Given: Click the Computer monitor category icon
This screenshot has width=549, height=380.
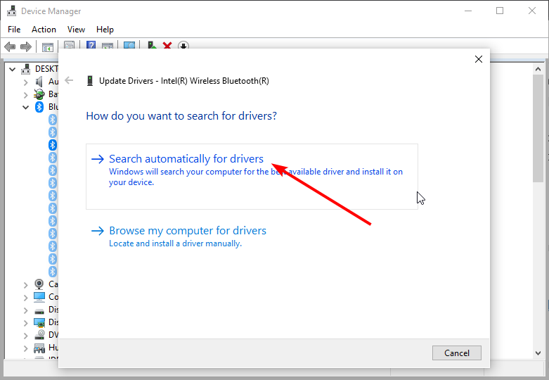Looking at the screenshot, I should 39,296.
